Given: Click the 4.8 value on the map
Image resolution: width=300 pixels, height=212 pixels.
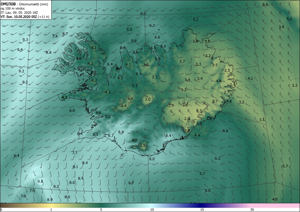Looking at the screenshot, I should [x=229, y=101].
